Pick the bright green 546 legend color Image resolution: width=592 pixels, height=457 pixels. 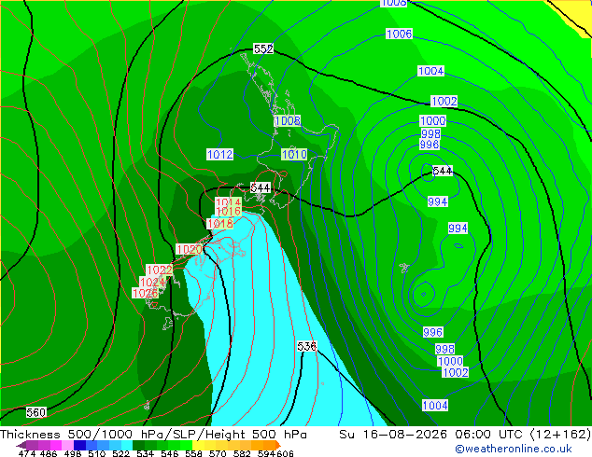174,445
